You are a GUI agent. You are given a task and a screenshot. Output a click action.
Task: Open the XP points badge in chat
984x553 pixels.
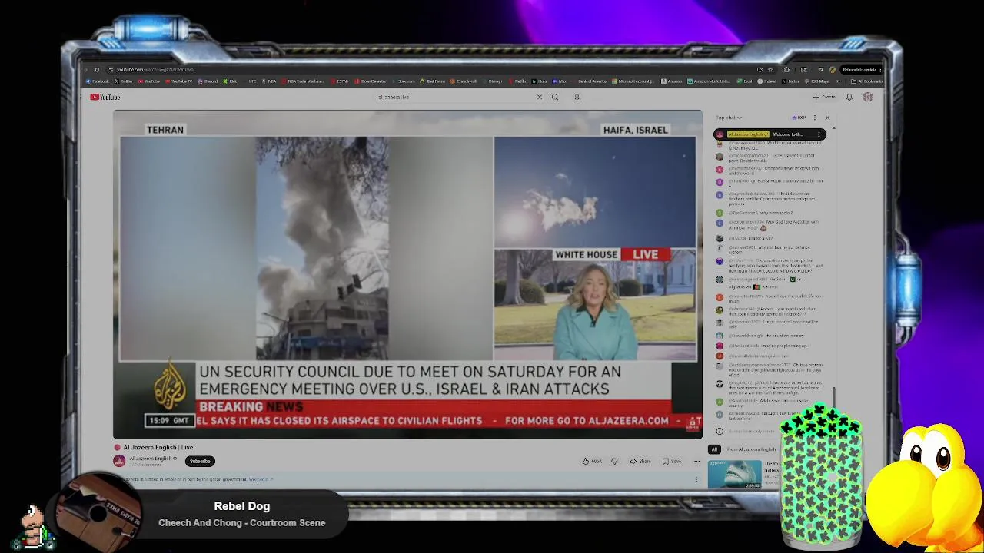pos(799,118)
